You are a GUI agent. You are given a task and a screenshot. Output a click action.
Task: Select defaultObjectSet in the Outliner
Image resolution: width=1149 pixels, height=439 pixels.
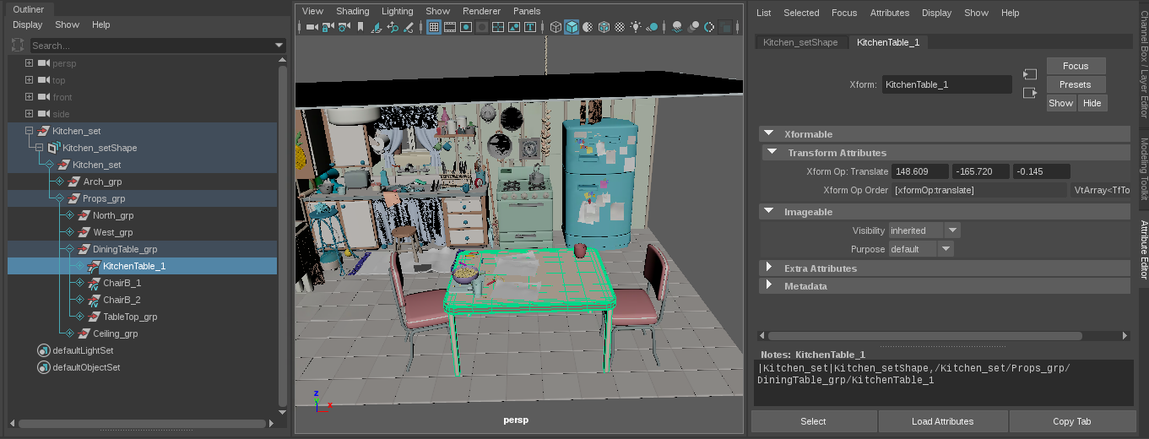click(86, 367)
